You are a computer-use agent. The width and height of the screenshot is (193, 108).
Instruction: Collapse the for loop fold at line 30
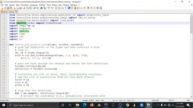pyautogui.click(x=8, y=93)
